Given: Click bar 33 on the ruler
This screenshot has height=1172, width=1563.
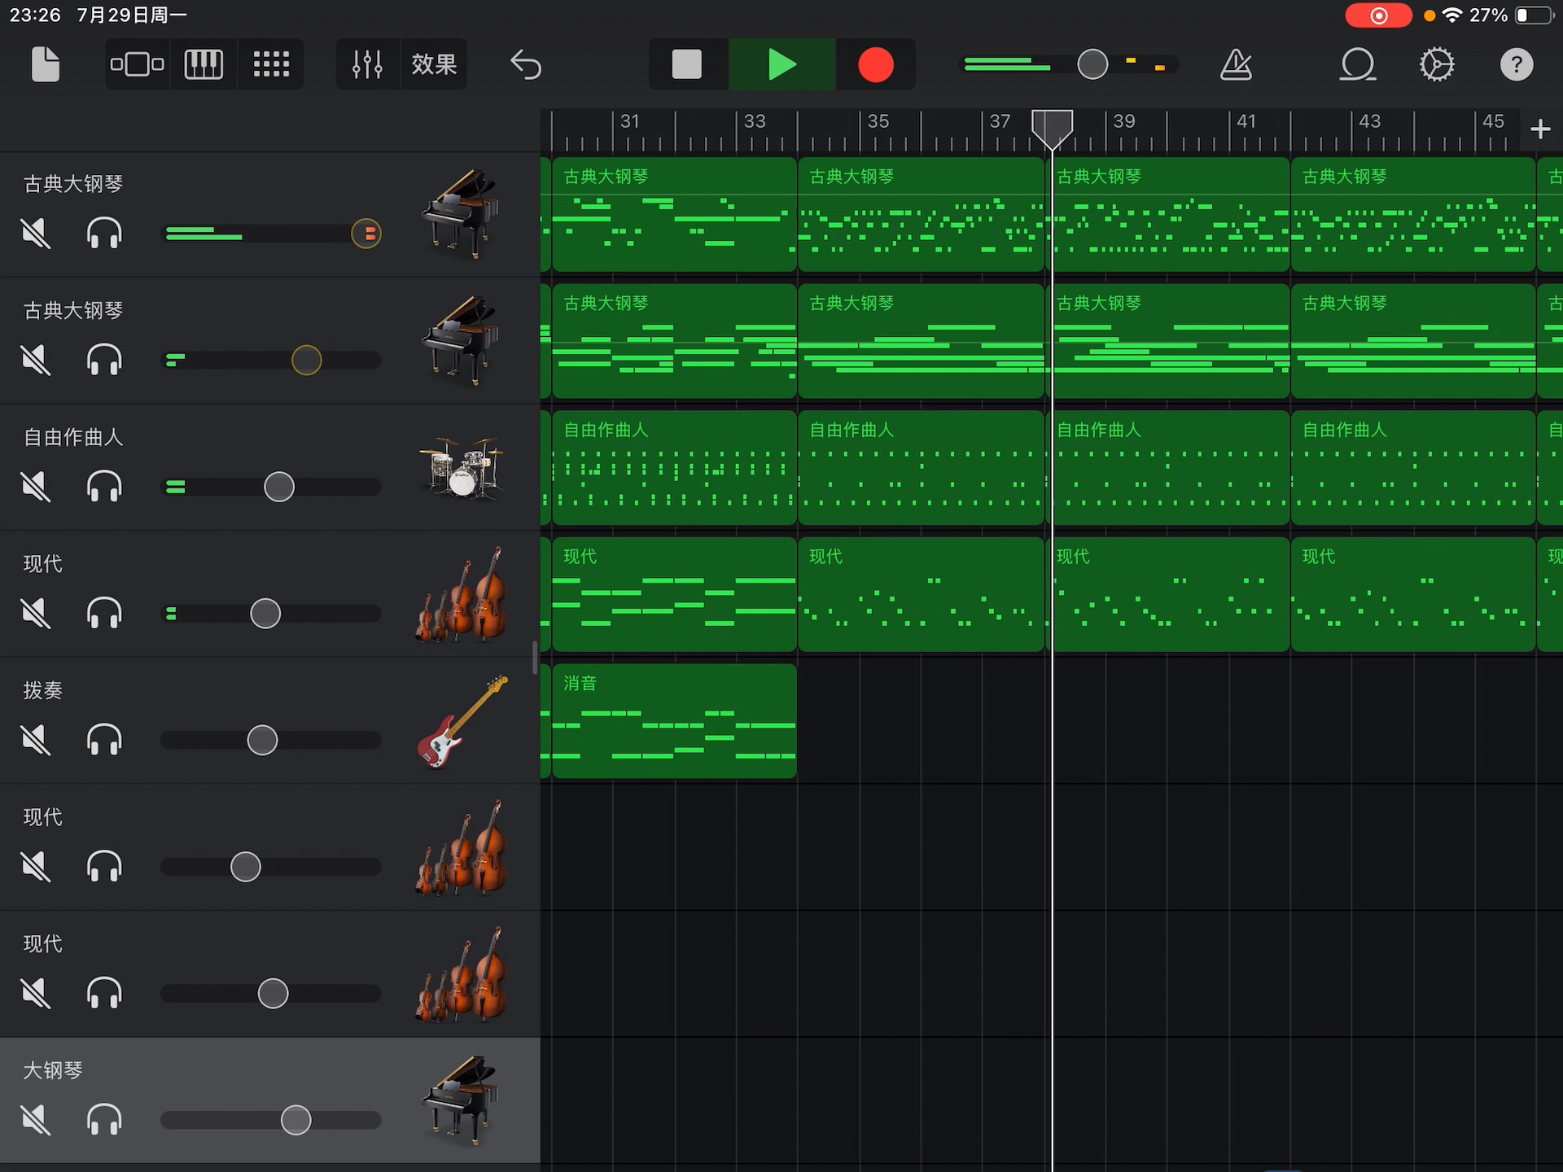Looking at the screenshot, I should click(754, 122).
